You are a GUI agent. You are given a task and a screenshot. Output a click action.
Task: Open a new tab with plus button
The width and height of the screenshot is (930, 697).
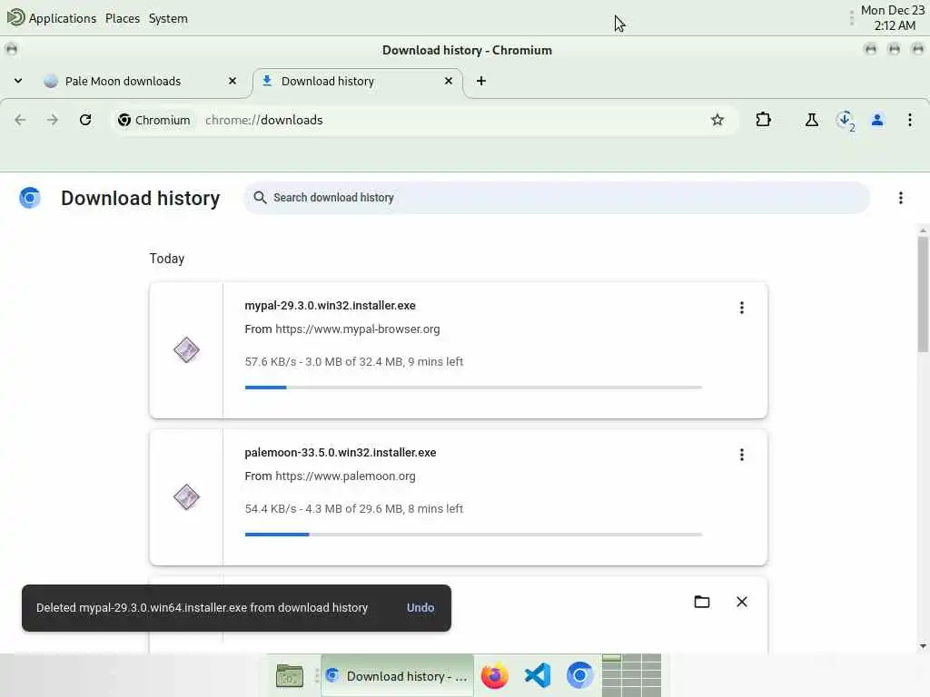coord(481,81)
